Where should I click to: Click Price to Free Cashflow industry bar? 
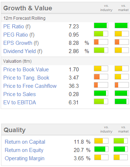[101, 85]
